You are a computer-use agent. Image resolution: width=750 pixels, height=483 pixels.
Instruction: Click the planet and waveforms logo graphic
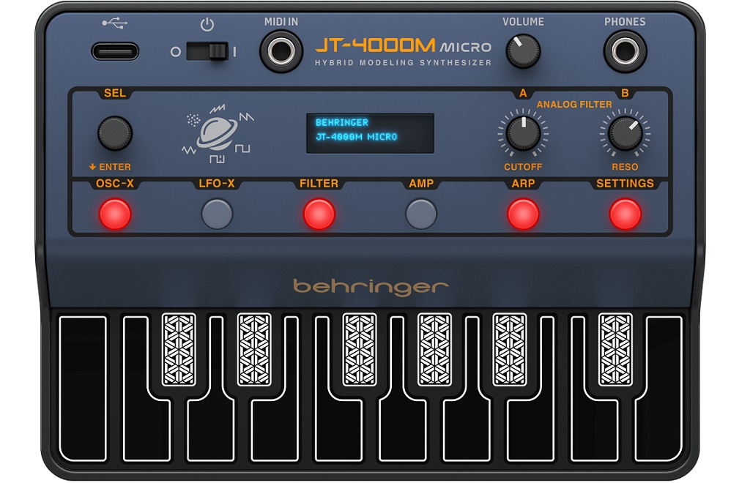point(218,134)
